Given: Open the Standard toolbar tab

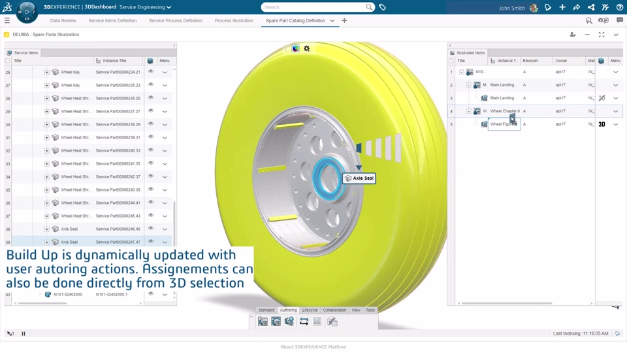Looking at the screenshot, I should 266,310.
